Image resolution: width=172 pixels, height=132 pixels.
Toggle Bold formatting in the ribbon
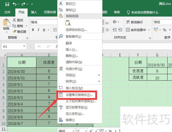pos(33,30)
